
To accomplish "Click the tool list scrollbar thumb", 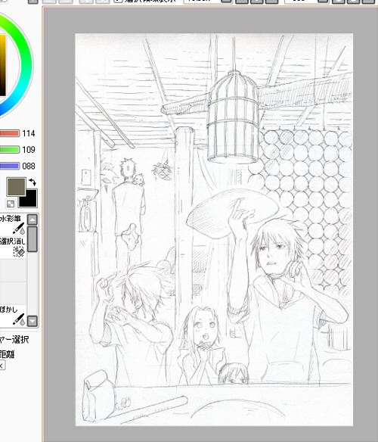I will 33,238.
